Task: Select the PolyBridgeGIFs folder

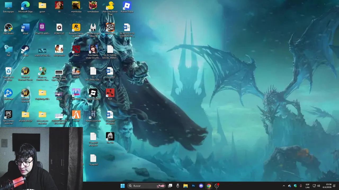Action: [42, 94]
